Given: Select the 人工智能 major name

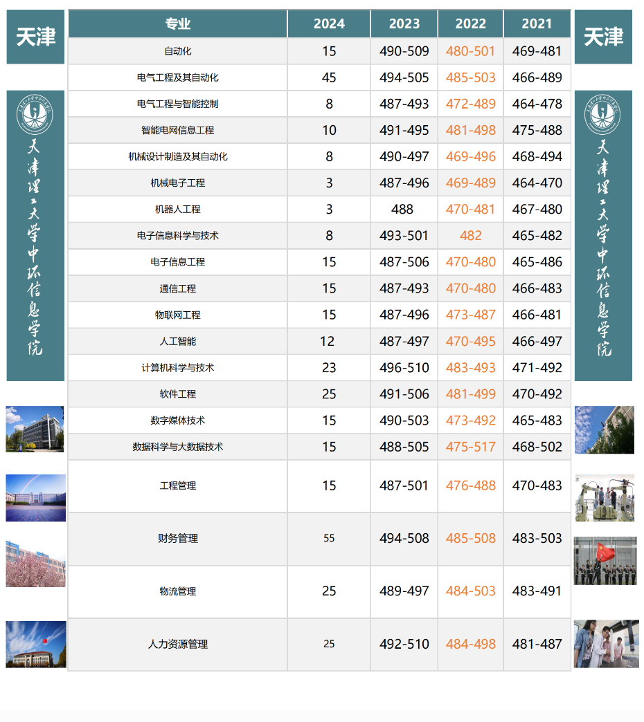Looking at the screenshot, I should tap(178, 341).
